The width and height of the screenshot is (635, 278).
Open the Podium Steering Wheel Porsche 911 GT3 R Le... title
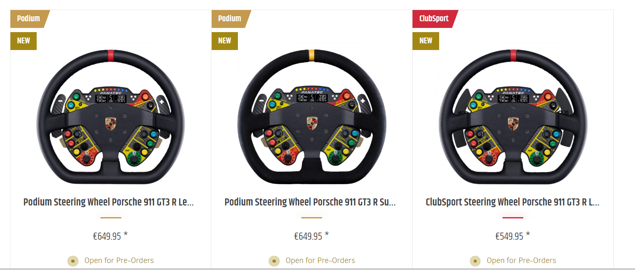(x=109, y=203)
